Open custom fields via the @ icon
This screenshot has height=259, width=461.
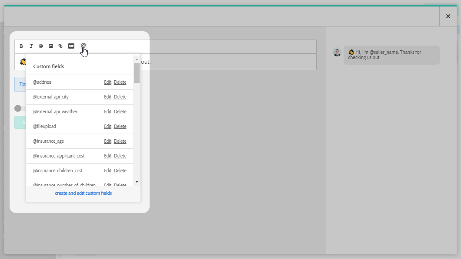click(83, 46)
